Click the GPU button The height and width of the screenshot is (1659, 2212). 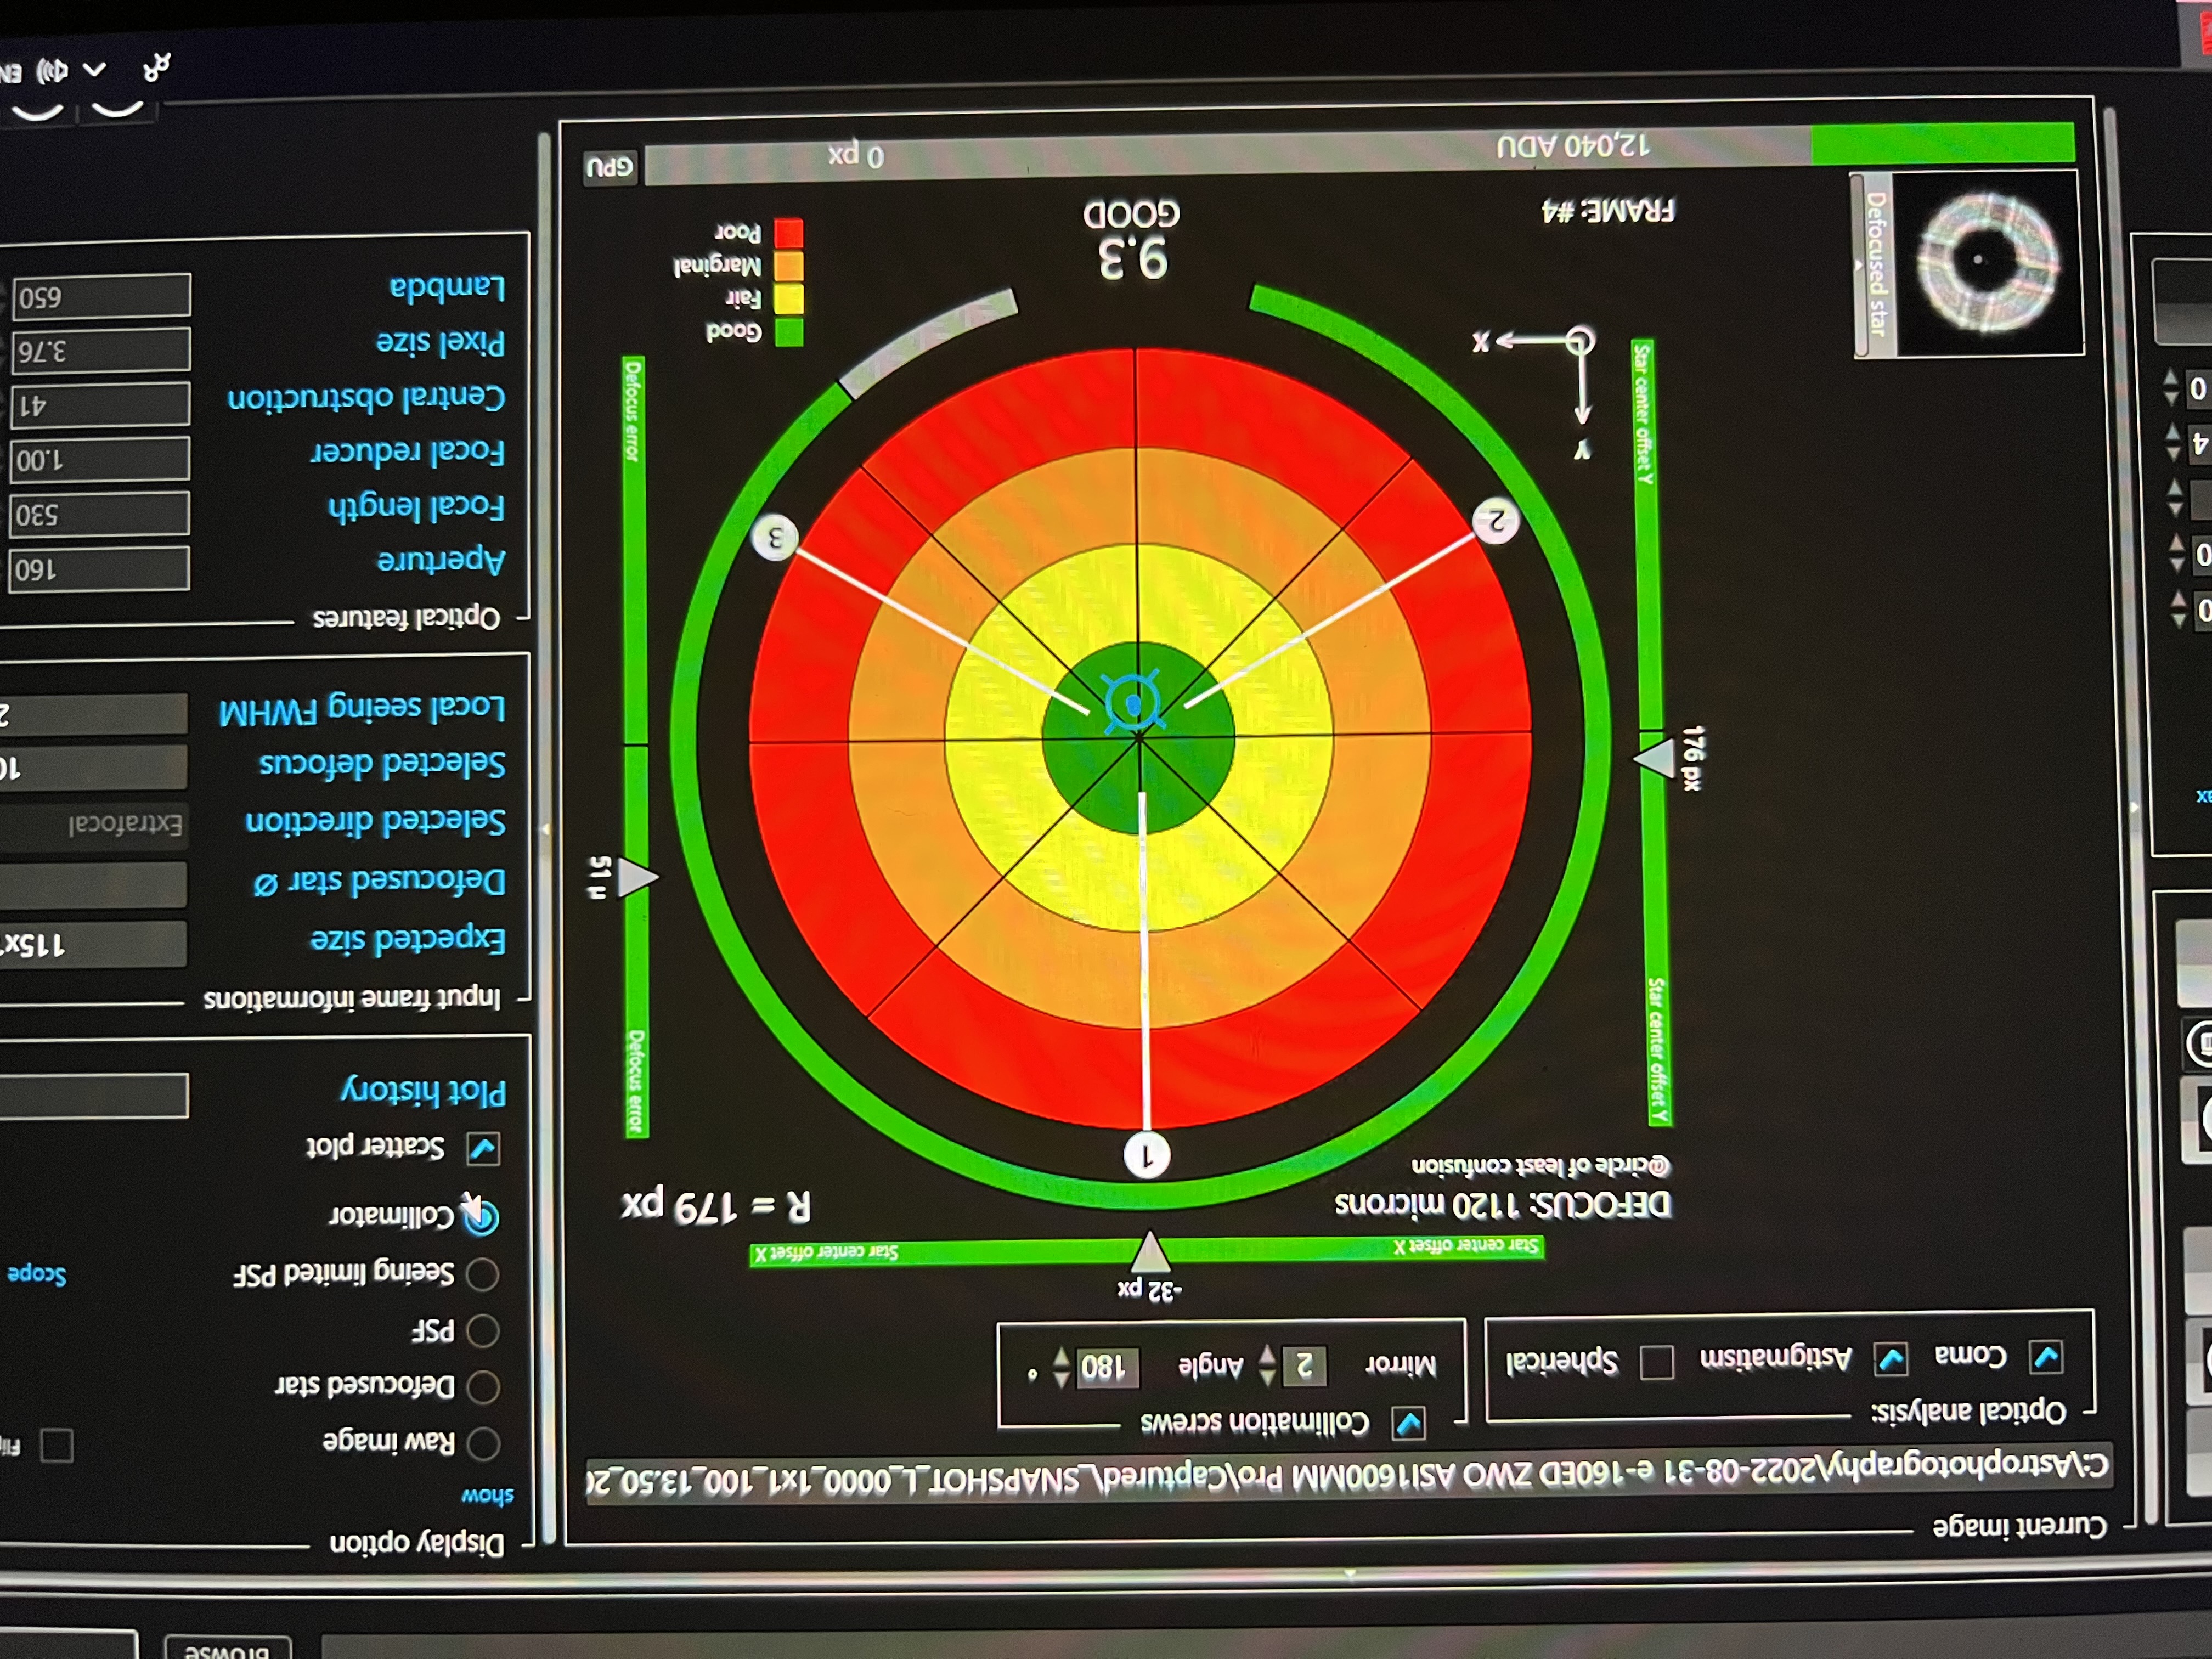click(610, 167)
